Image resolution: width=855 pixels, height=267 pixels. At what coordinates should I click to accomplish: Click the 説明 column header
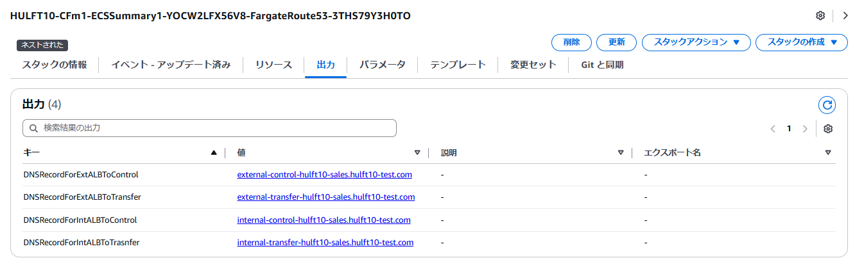point(449,152)
